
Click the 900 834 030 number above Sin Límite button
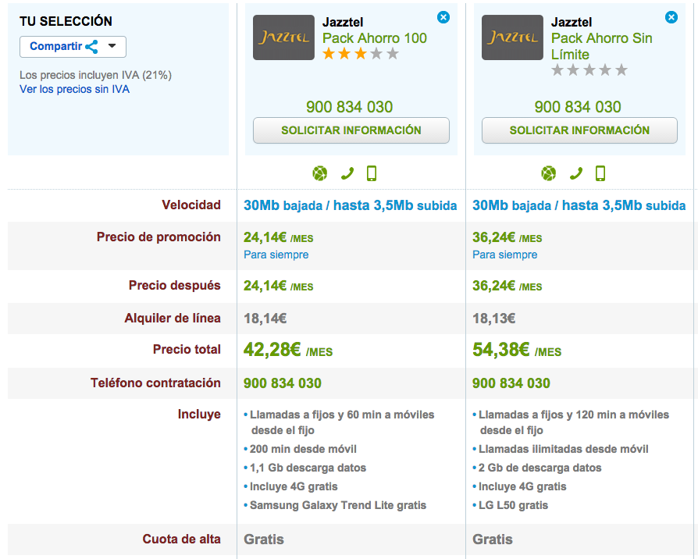click(578, 107)
